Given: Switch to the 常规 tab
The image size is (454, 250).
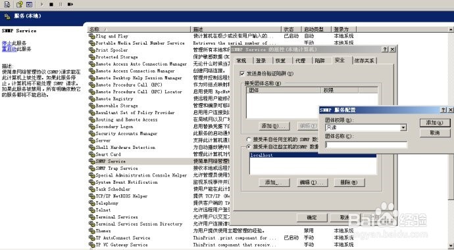Looking at the screenshot, I should pos(241,60).
